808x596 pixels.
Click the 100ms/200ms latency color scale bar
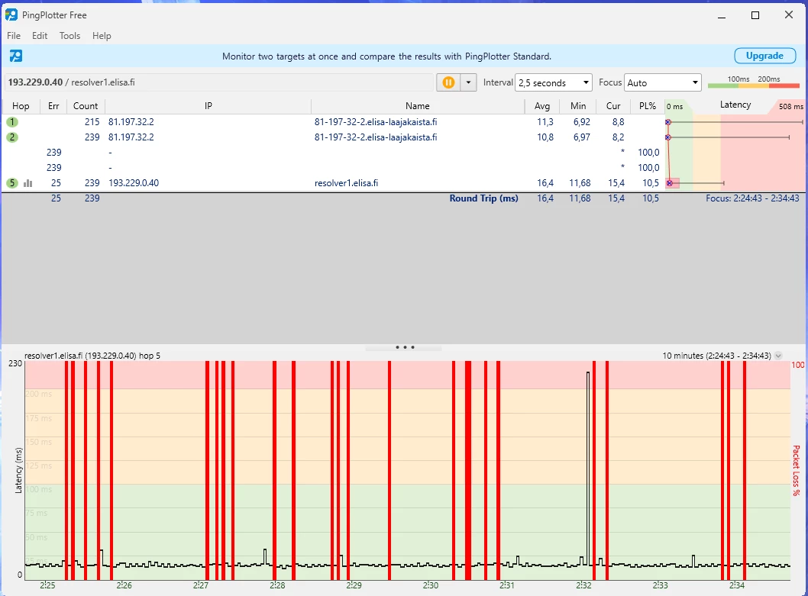click(753, 85)
